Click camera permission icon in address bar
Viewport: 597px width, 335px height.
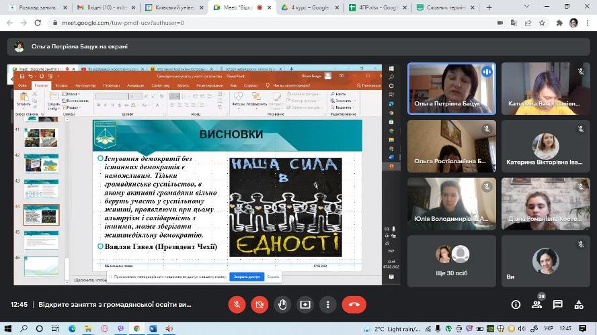click(500, 23)
